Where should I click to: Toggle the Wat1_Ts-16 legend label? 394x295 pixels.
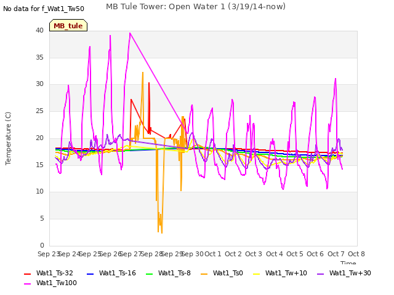click(x=118, y=273)
